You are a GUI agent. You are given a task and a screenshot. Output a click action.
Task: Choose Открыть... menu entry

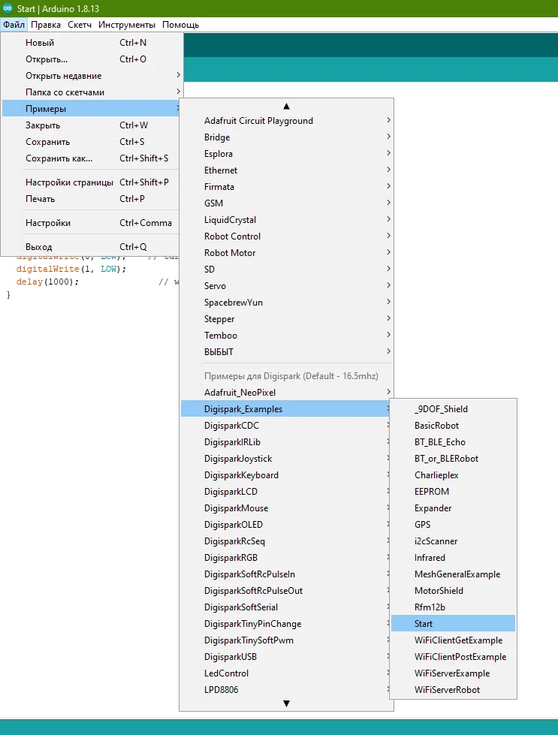pos(92,59)
